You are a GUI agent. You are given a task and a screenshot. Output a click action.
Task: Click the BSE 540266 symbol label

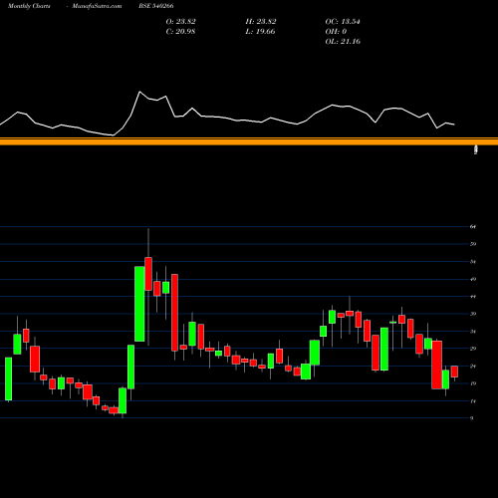[156, 6]
